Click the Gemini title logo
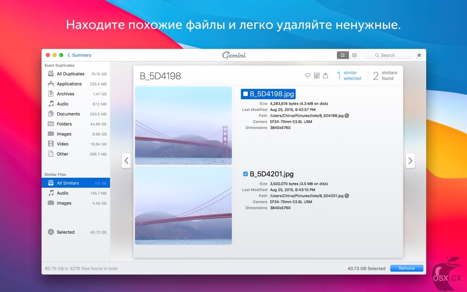The image size is (467, 292). (234, 55)
